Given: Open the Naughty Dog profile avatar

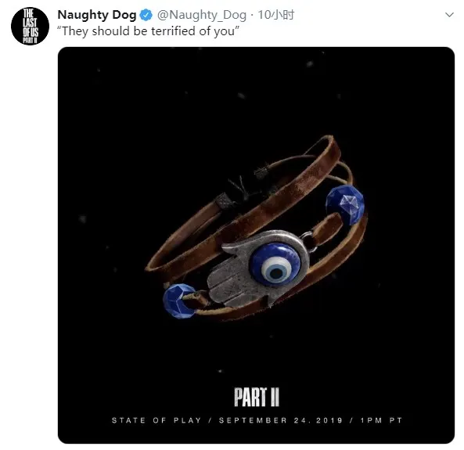Looking at the screenshot, I should [x=30, y=26].
